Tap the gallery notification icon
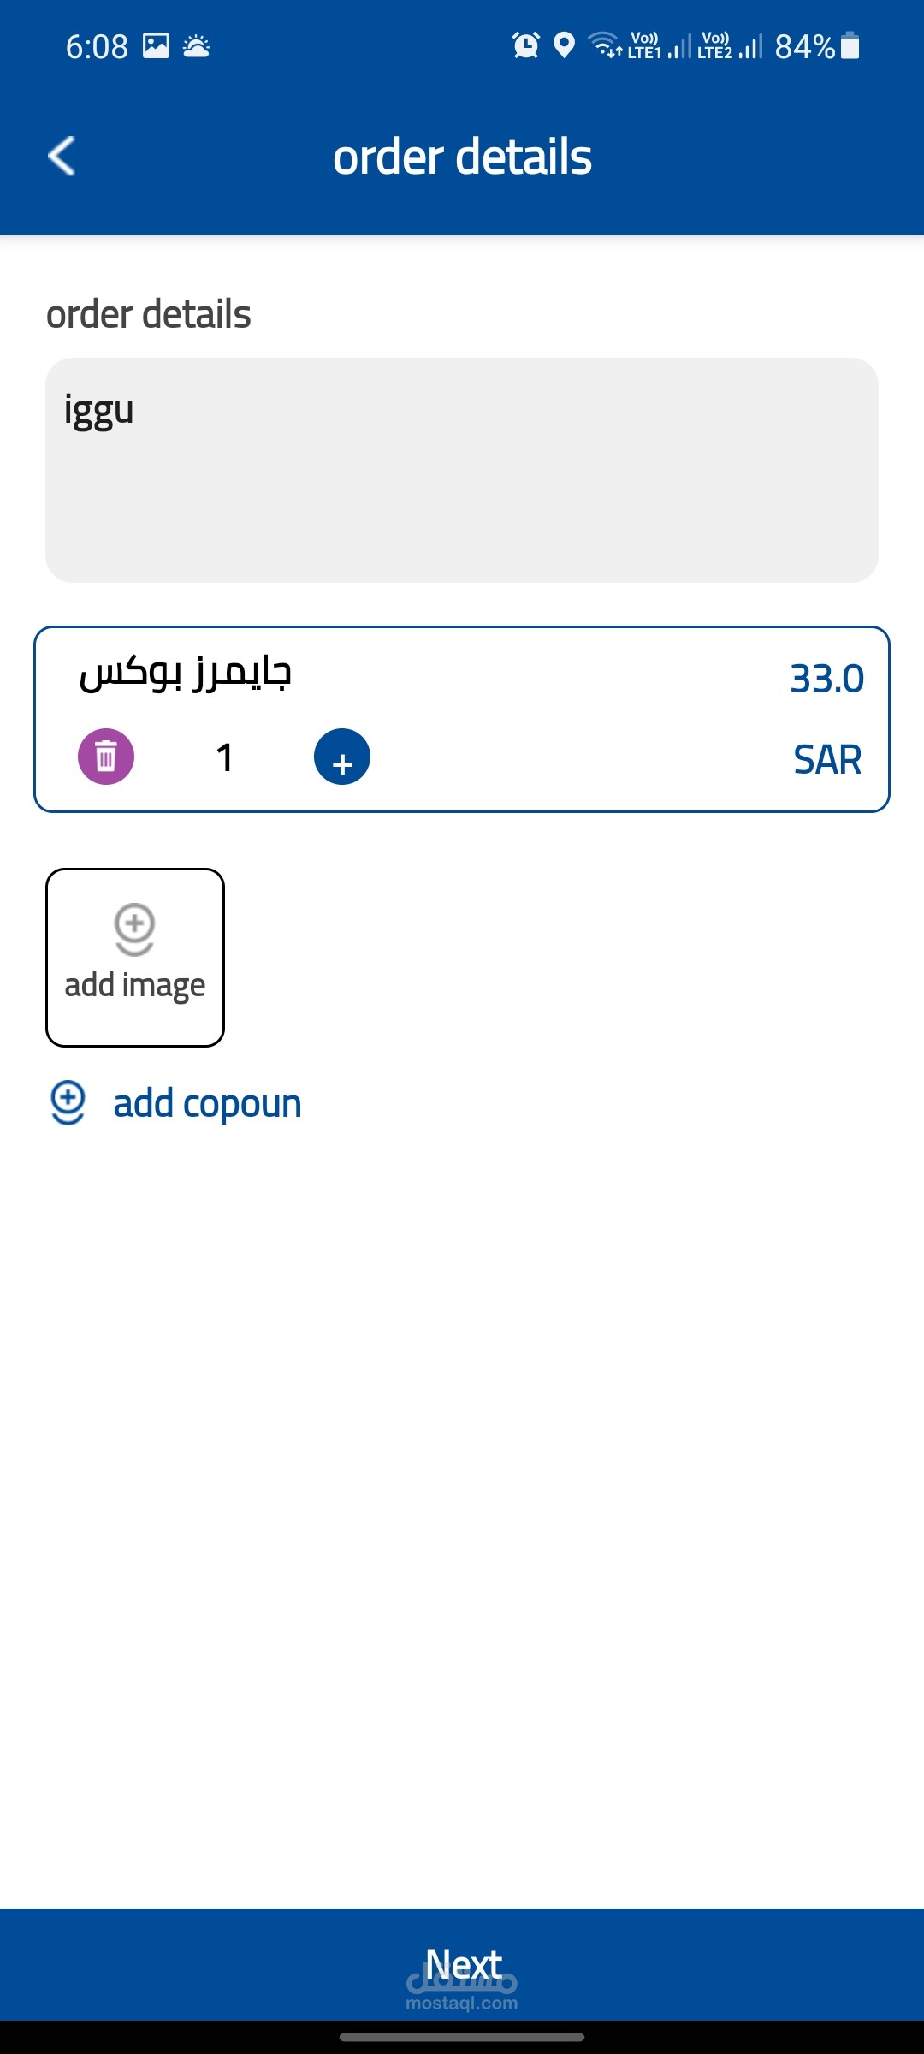This screenshot has height=2054, width=924. 156,45
